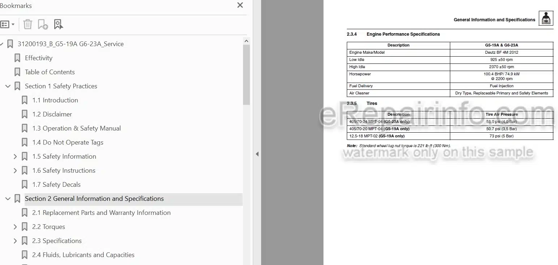This screenshot has width=558, height=265.
Task: Click bookmark icon beside 1.6 Safety Instructions
Action: point(25,171)
